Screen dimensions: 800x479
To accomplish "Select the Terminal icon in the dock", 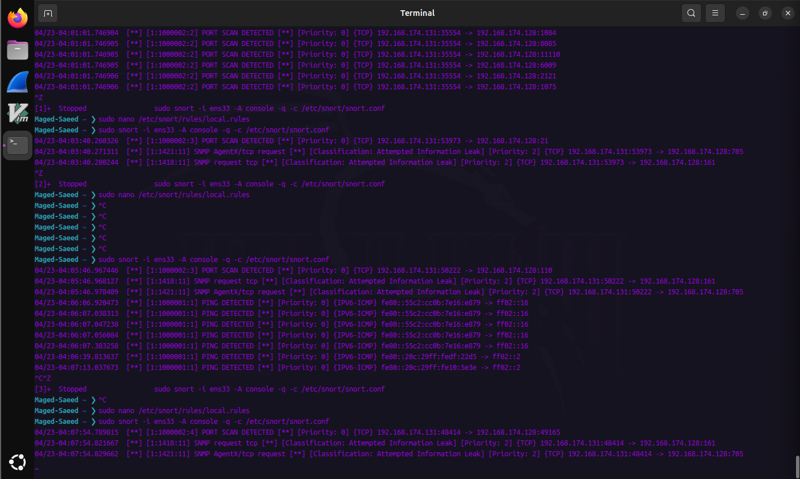I will click(x=18, y=145).
